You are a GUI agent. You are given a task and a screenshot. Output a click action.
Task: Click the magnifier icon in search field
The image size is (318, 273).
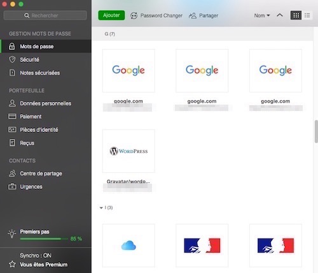click(x=27, y=15)
